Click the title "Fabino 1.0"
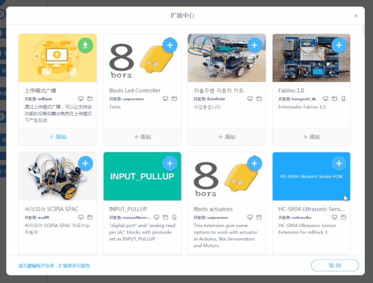Viewport: 373px width, 283px height. (x=291, y=90)
